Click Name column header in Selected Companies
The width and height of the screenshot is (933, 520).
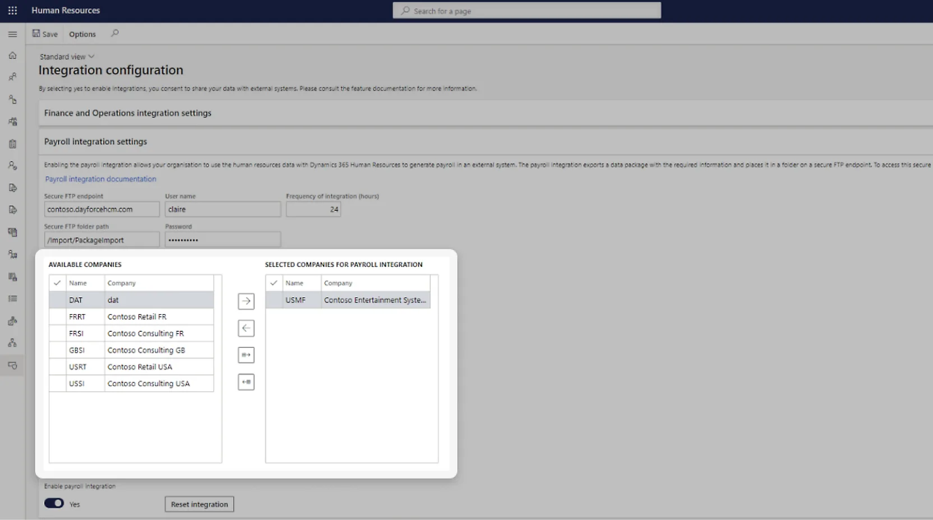pyautogui.click(x=302, y=283)
